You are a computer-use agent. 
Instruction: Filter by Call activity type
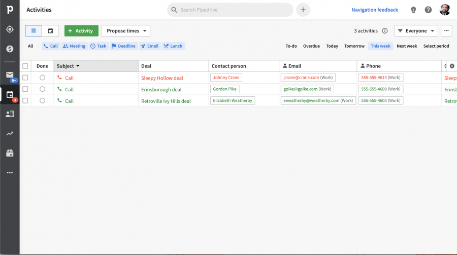point(51,46)
